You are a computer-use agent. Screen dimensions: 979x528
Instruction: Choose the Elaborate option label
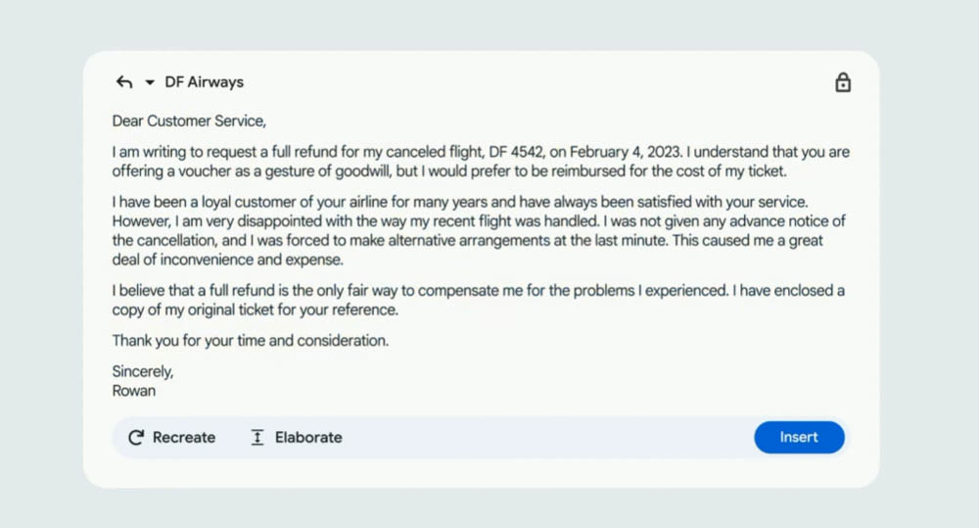[308, 438]
